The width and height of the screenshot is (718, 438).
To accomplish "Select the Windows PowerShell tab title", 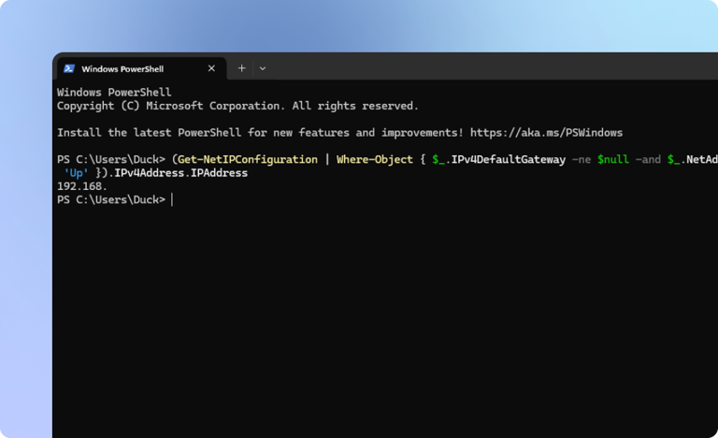I will pyautogui.click(x=122, y=69).
